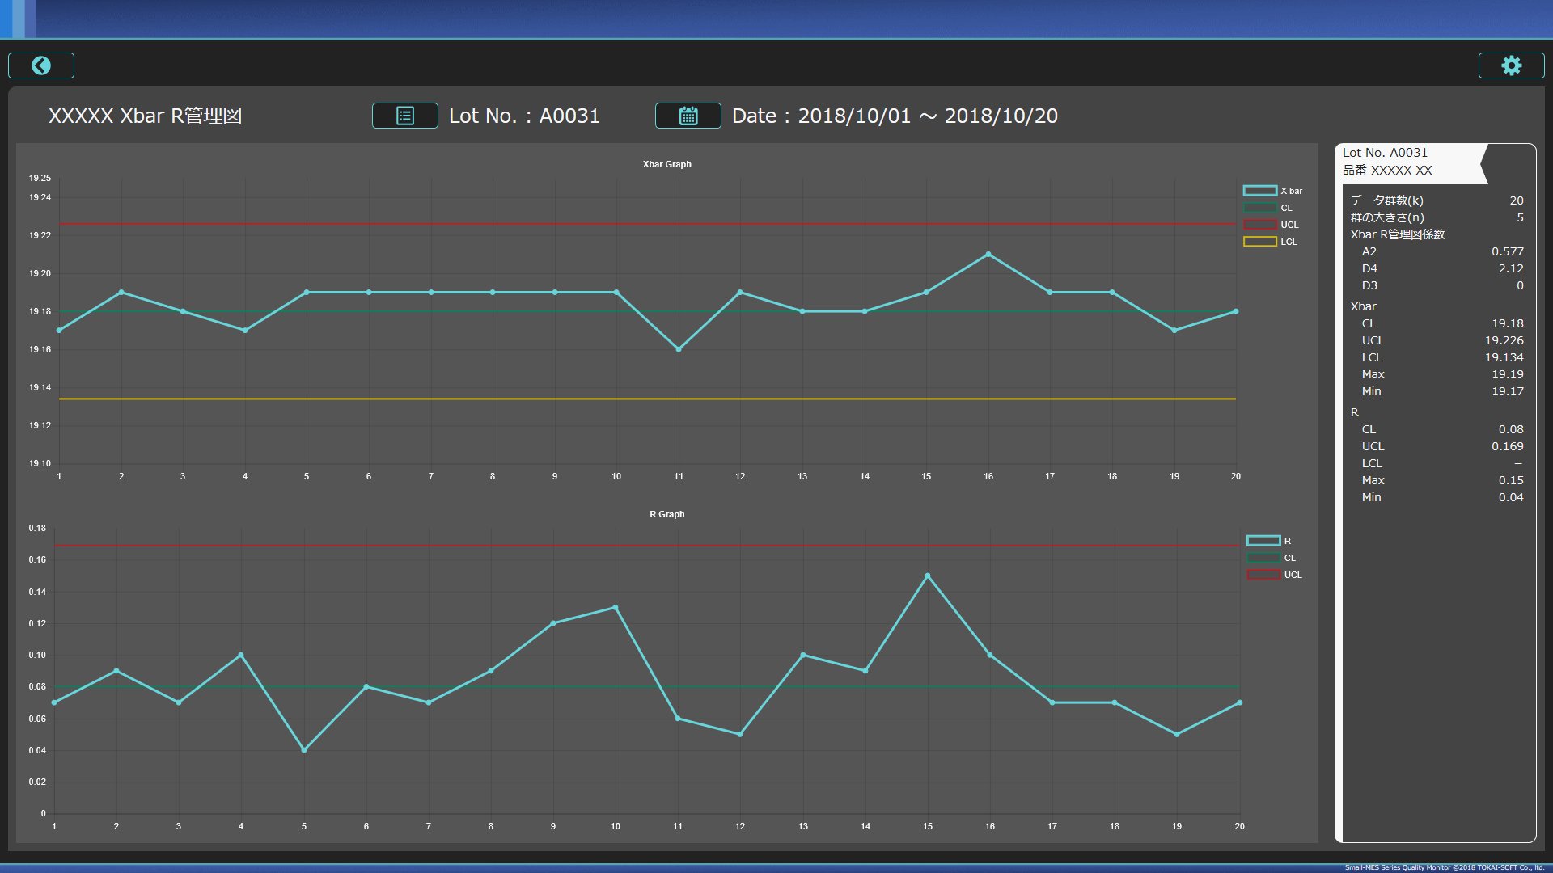Click the D4 coefficient value 2.12
Image resolution: width=1553 pixels, height=873 pixels.
click(1511, 268)
